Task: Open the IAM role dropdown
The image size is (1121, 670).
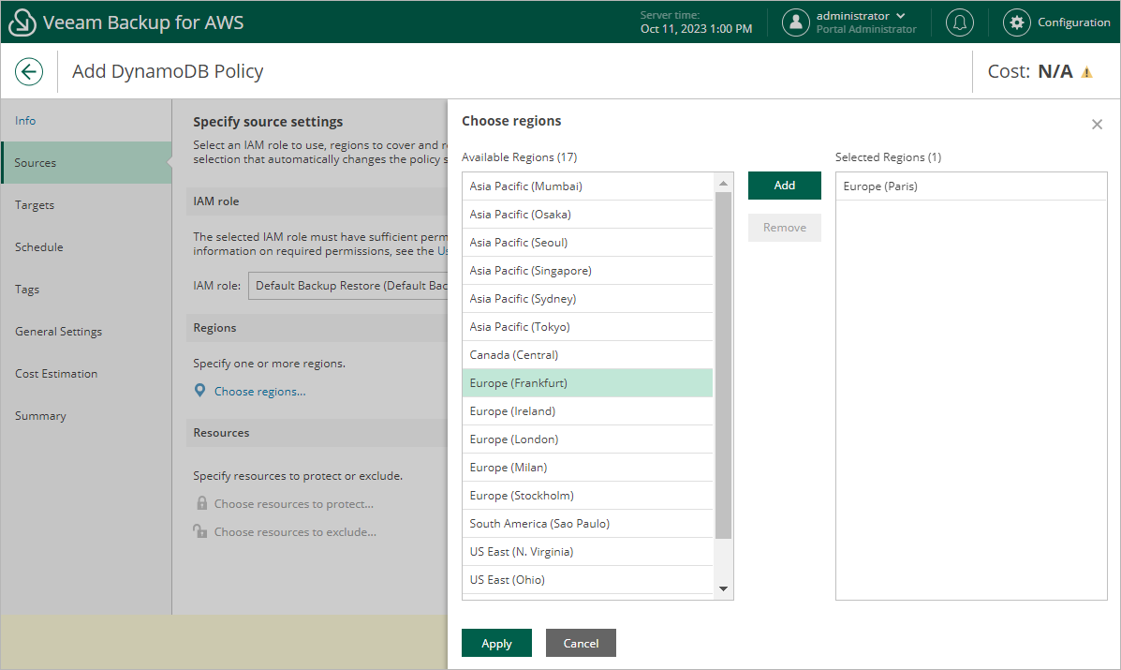Action: tap(348, 285)
